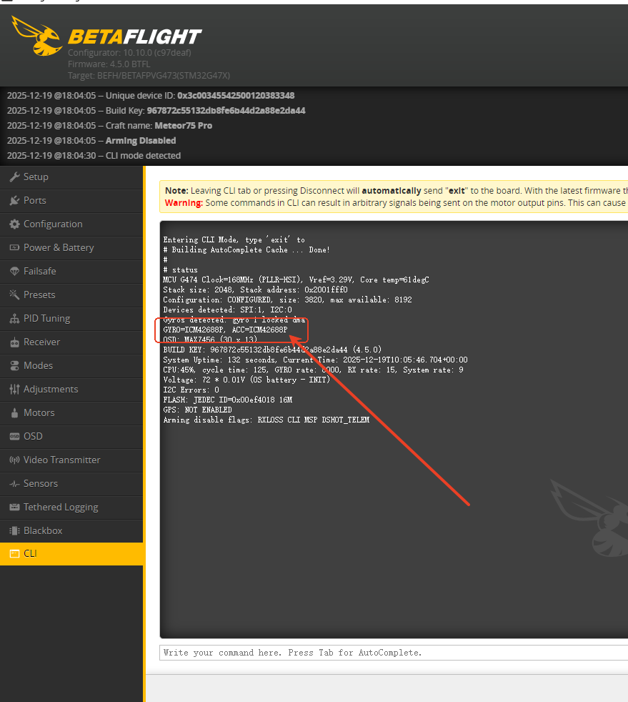Click the Configuration gear icon
Viewport: 628px width, 702px height.
pos(15,224)
